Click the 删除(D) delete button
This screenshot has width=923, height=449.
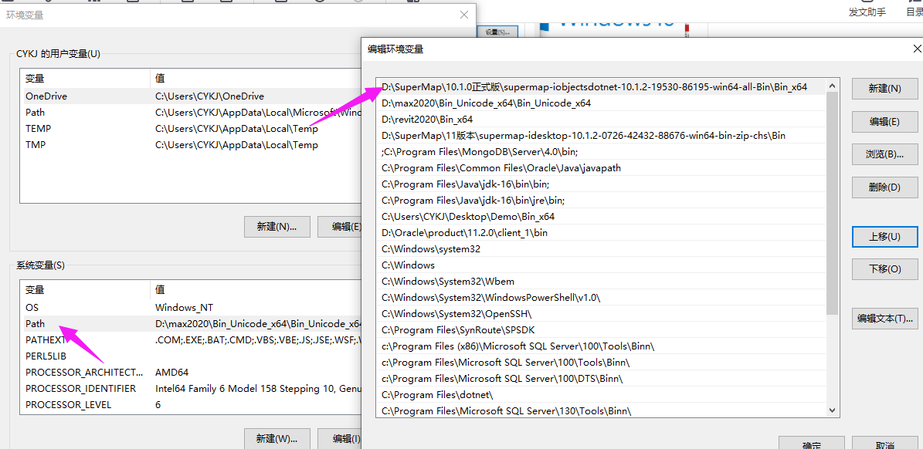tap(884, 187)
